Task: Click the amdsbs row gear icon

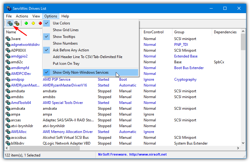Action: 8,97
